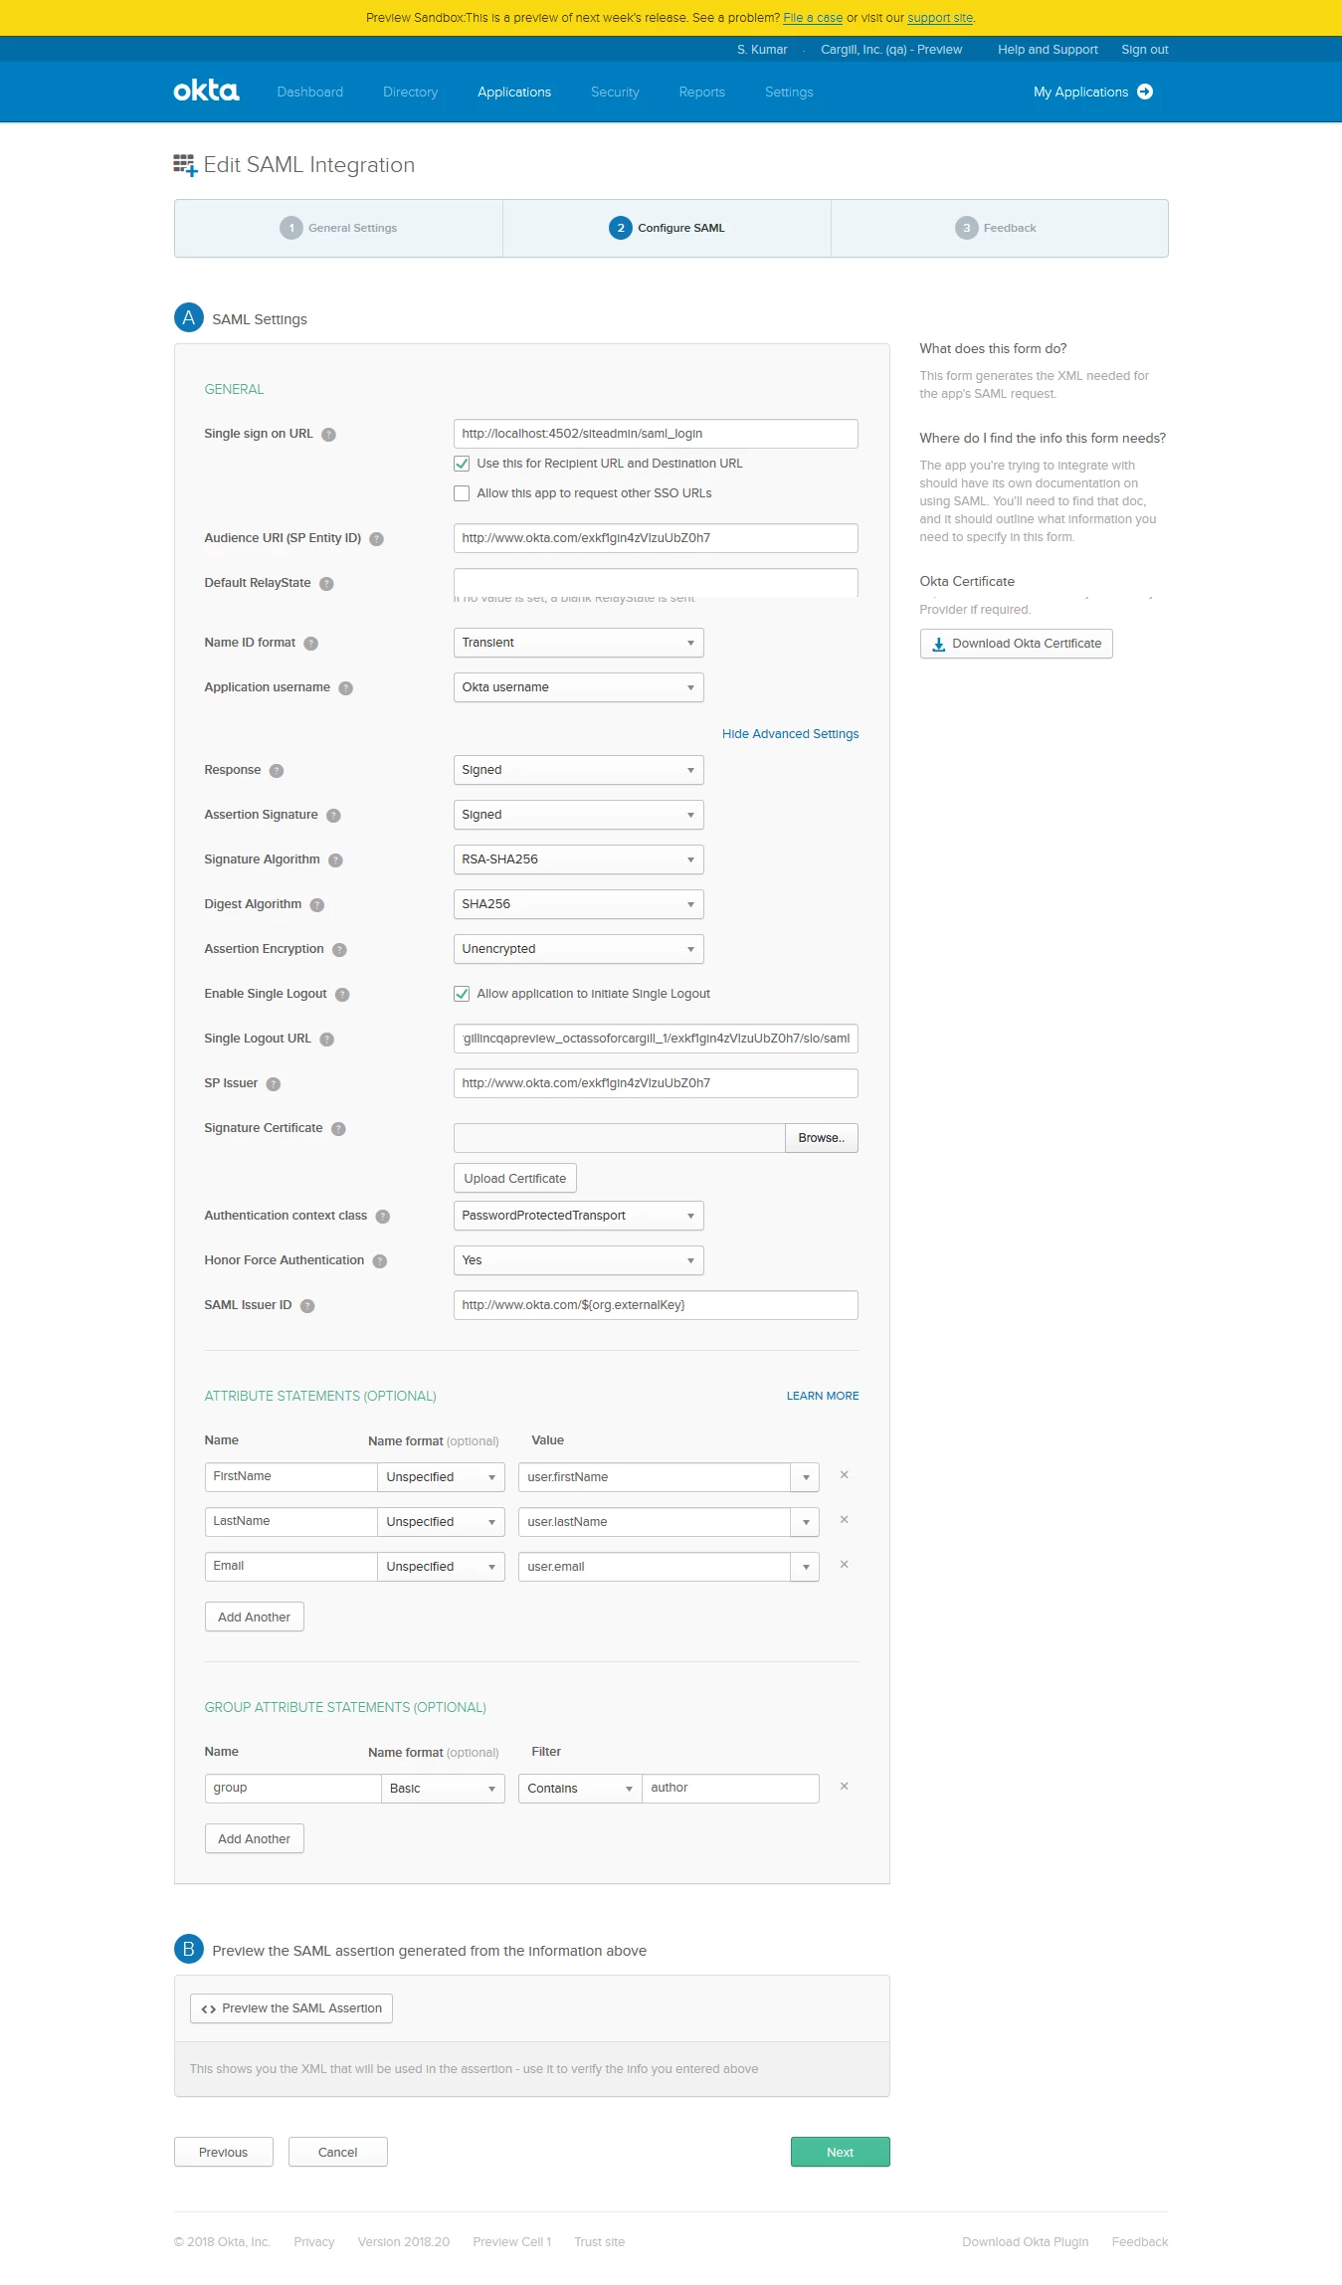1342x2285 pixels.
Task: Open the Application username dropdown
Action: [578, 687]
